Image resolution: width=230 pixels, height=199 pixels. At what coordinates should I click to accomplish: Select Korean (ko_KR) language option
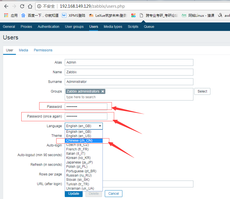(83, 158)
